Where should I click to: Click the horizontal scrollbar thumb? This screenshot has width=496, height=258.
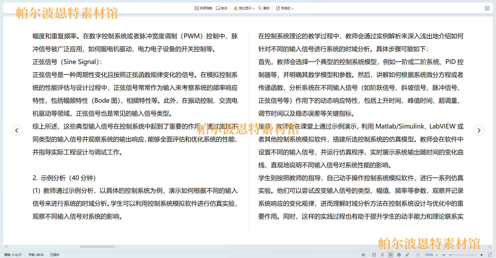click(x=98, y=247)
